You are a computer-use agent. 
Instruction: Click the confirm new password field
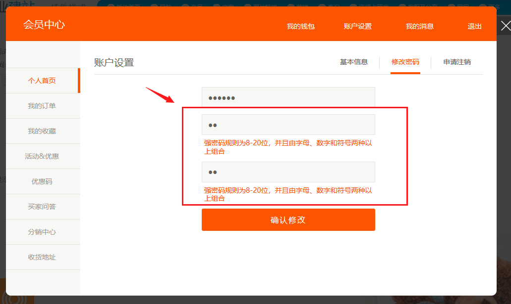coord(288,172)
